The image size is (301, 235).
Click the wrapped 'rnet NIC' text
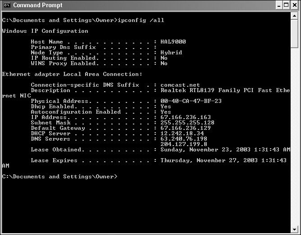point(17,96)
